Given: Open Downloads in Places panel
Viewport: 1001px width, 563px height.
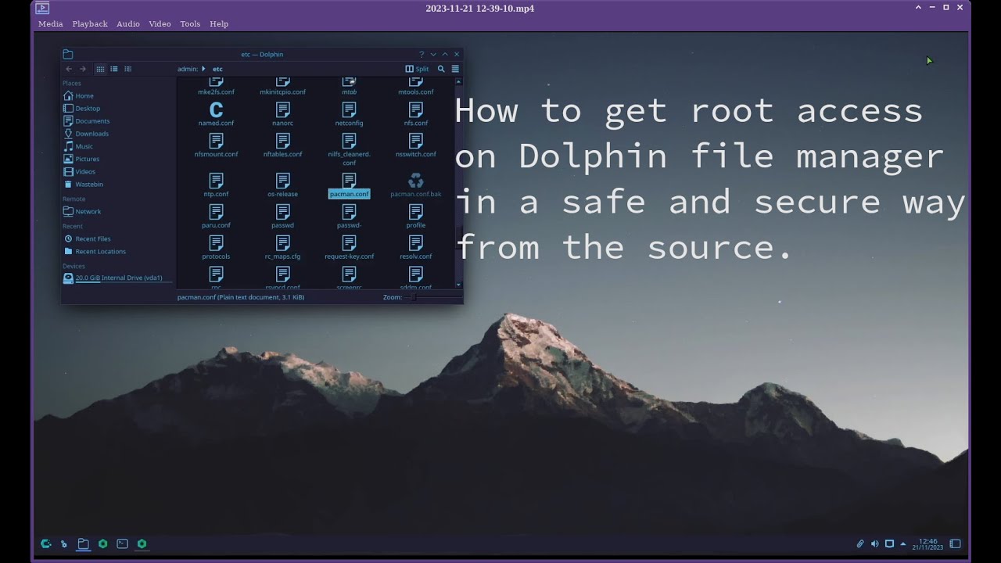Looking at the screenshot, I should 118,133.
